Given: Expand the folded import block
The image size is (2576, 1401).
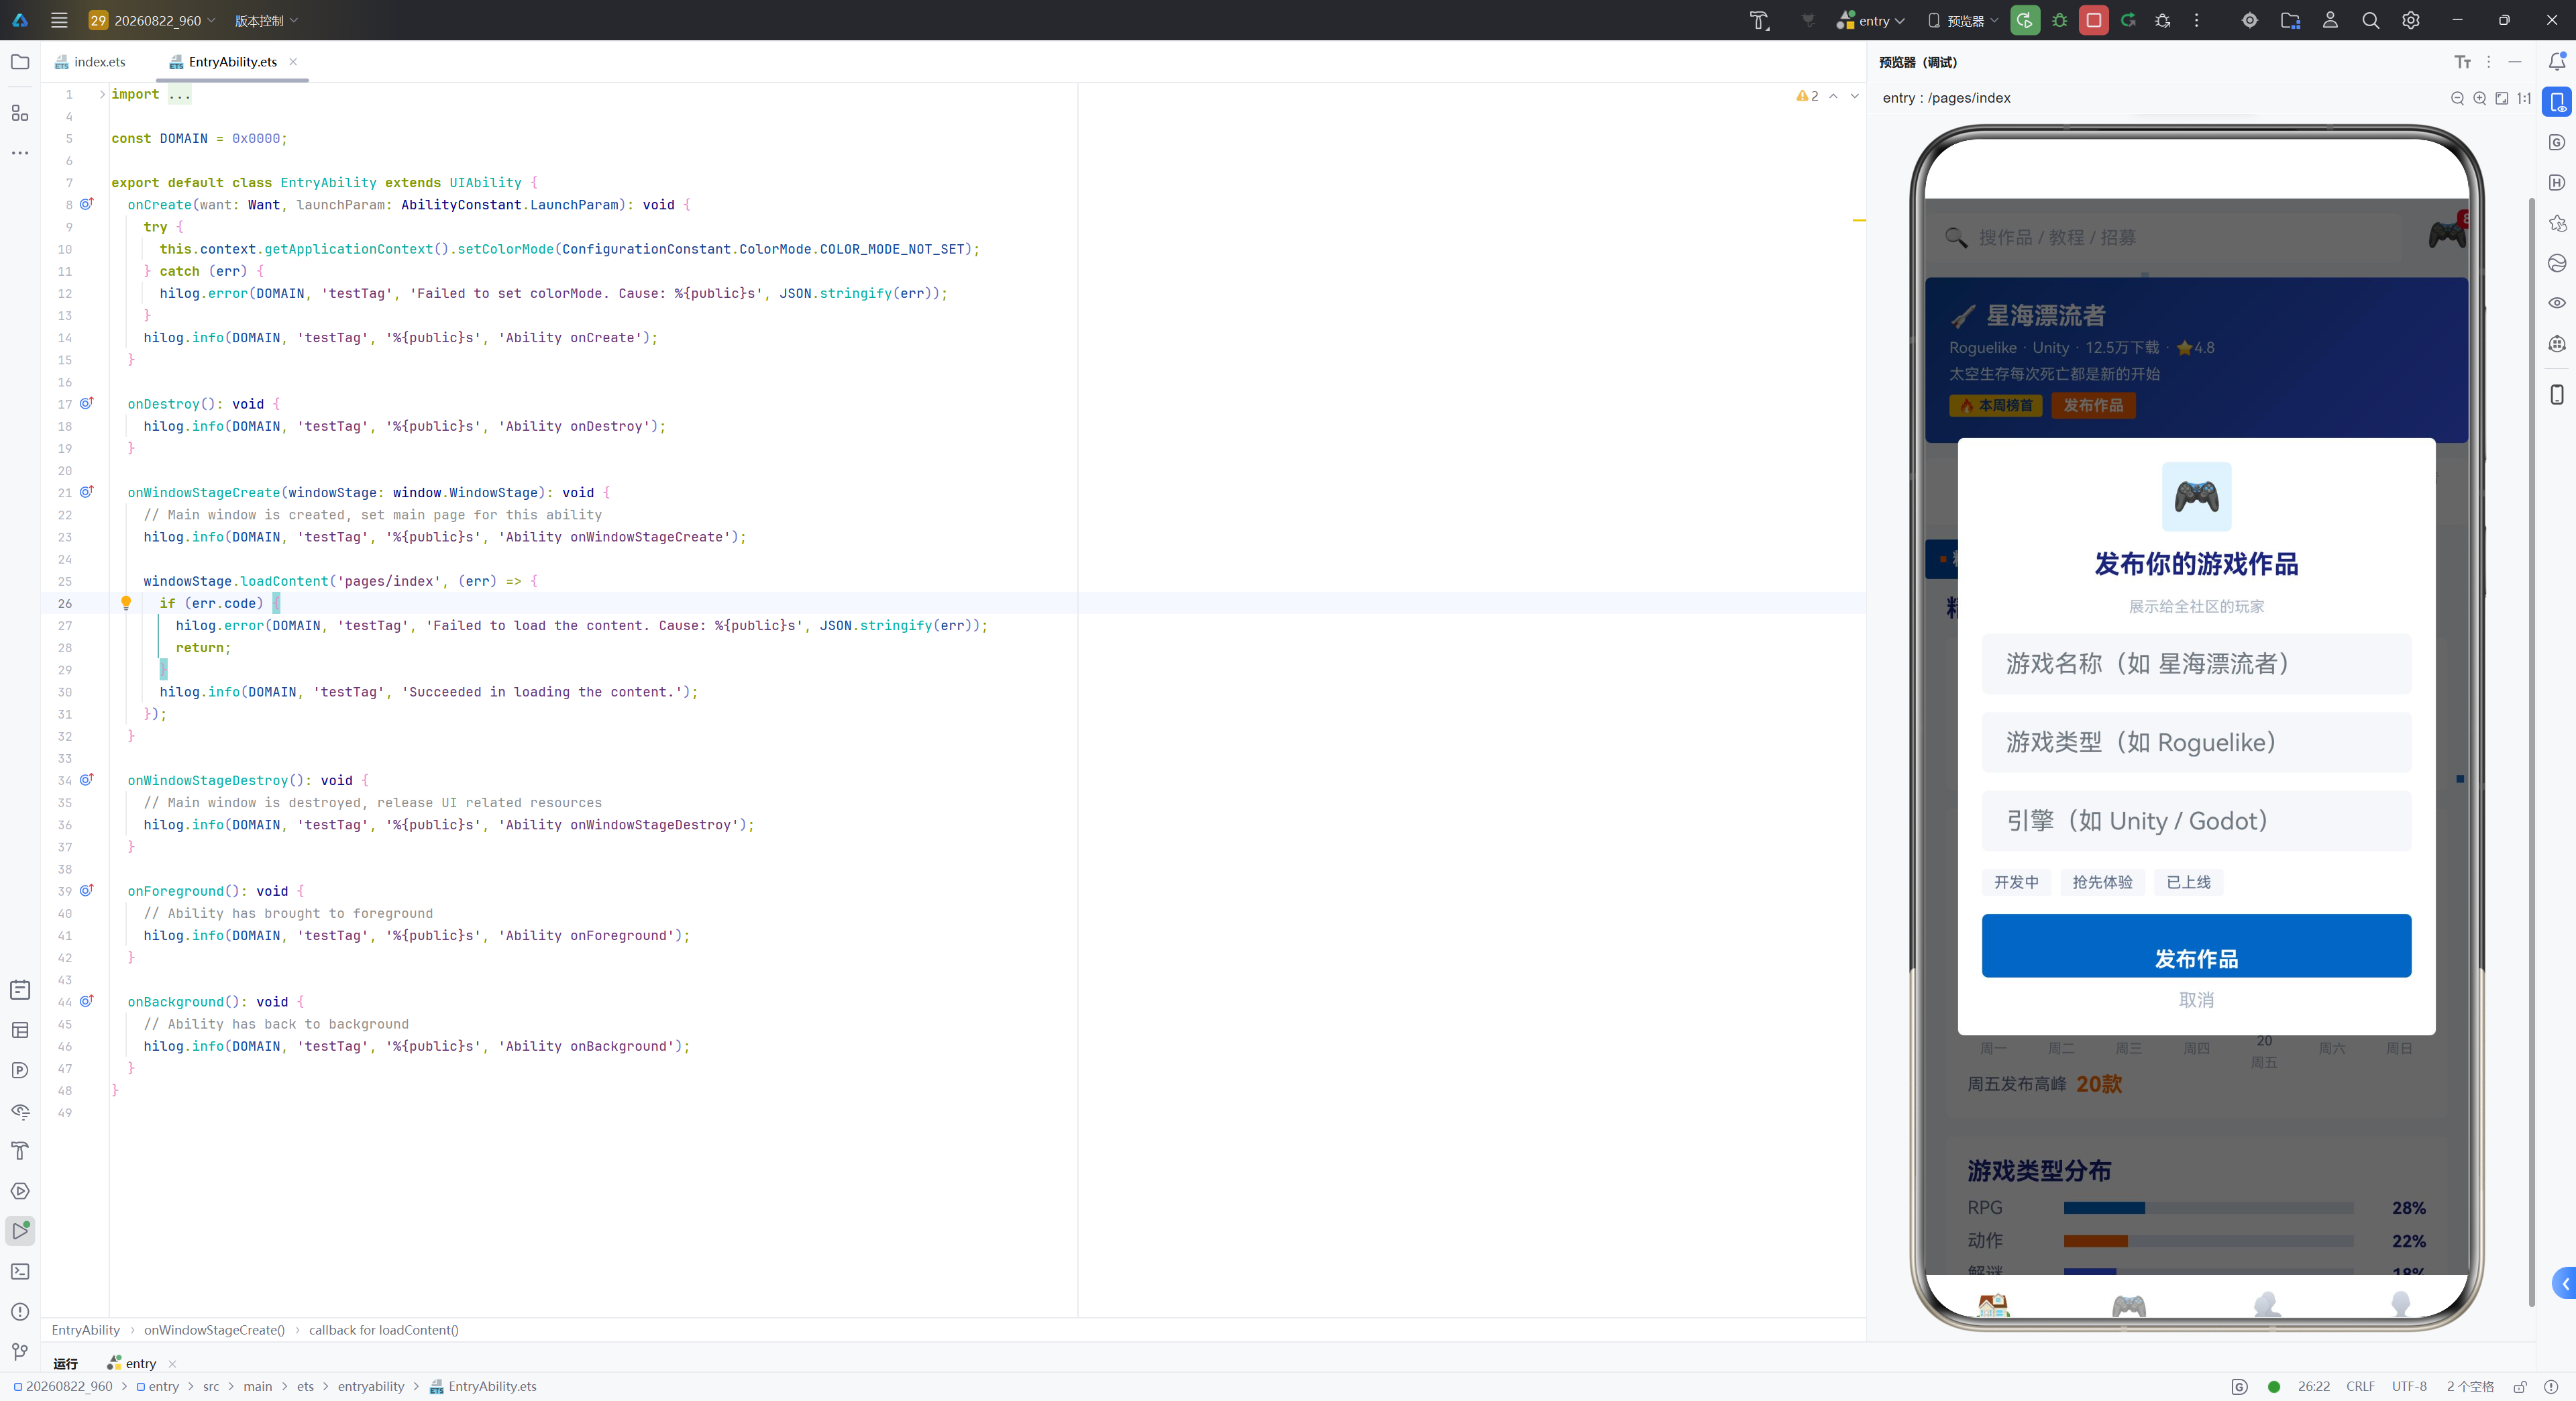Looking at the screenshot, I should point(102,94).
